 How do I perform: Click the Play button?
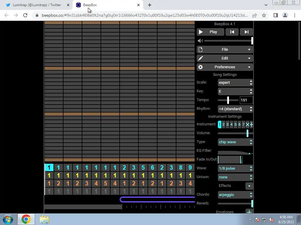[x=210, y=32]
